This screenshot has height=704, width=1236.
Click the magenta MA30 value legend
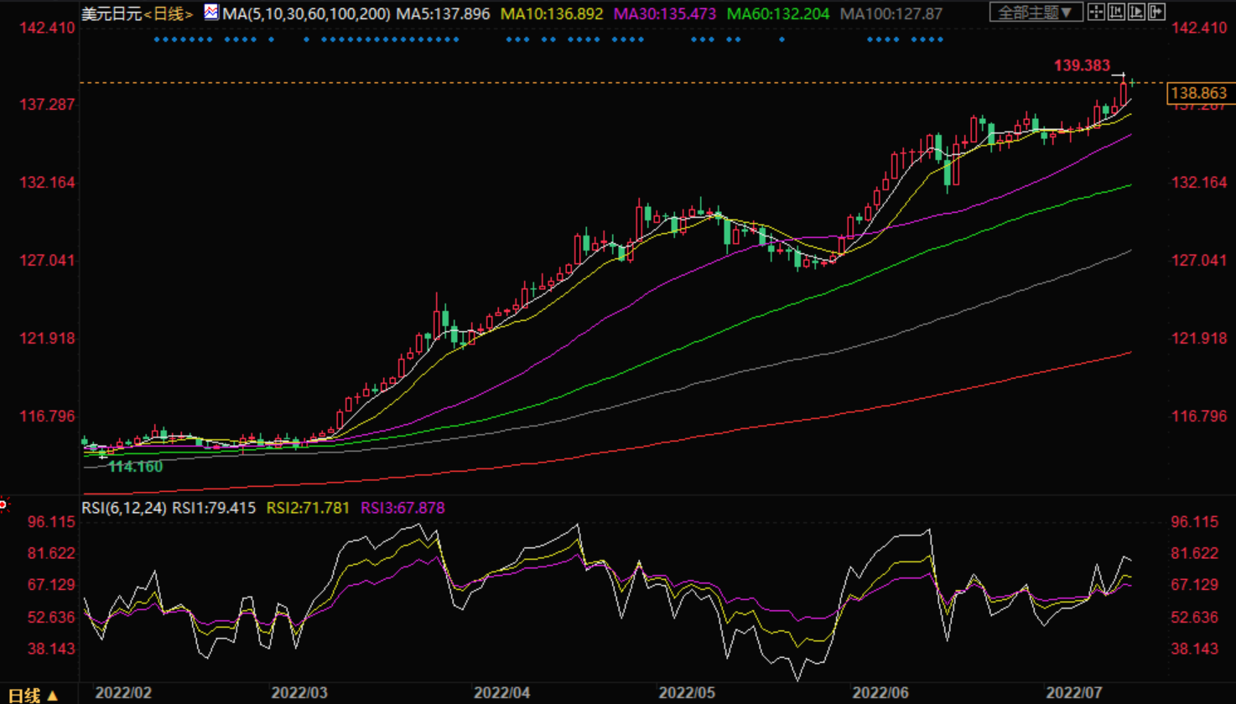[665, 14]
